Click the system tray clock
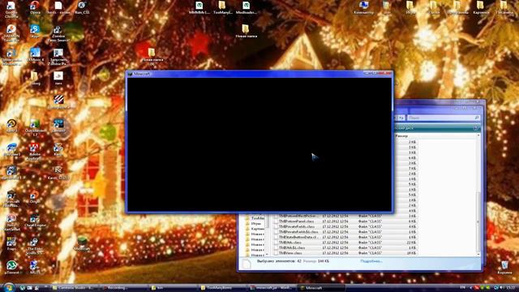The height and width of the screenshot is (292, 519). click(x=510, y=287)
